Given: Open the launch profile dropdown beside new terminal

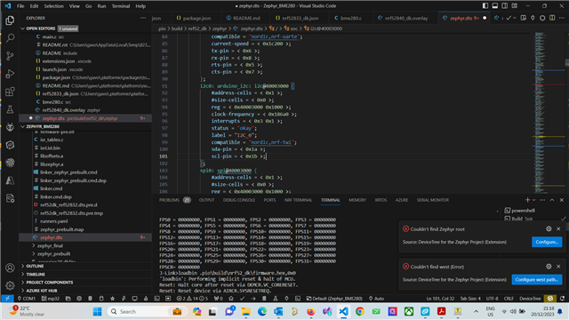Looking at the screenshot, I should click(533, 200).
